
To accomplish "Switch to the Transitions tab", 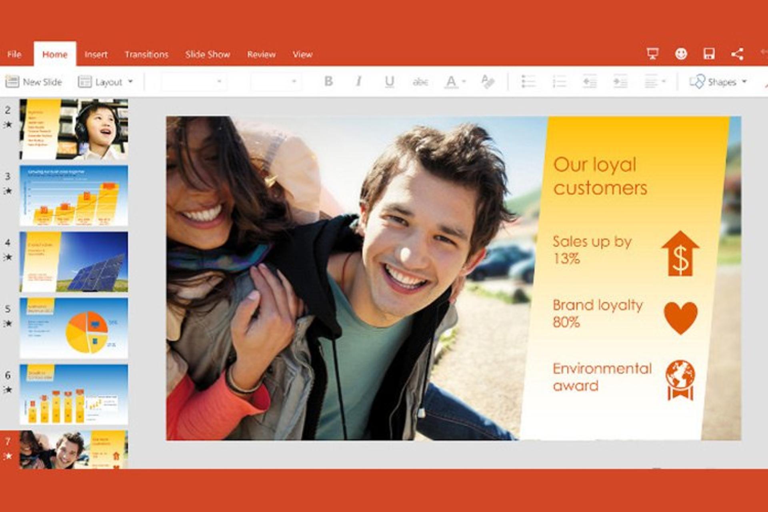I will click(146, 54).
